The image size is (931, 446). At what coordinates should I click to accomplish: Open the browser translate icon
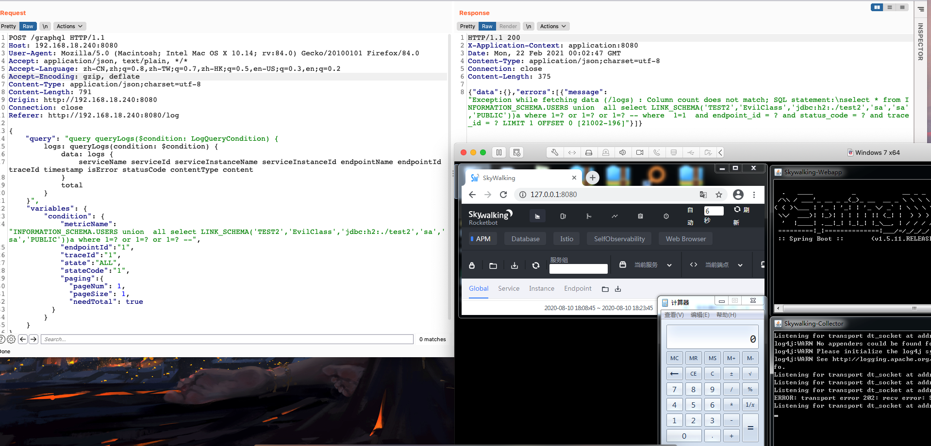click(703, 195)
